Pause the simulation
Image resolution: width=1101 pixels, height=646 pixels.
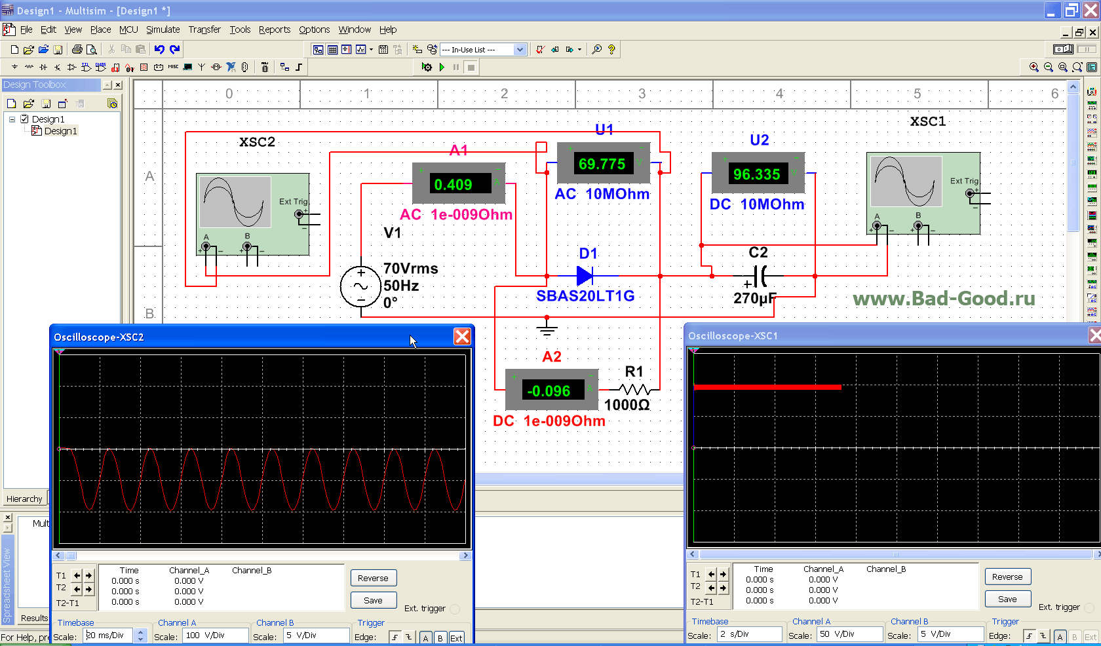(x=456, y=67)
